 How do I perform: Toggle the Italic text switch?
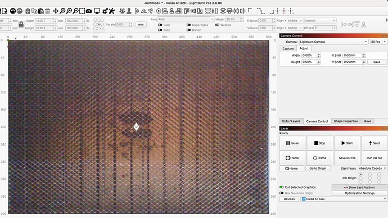point(160,30)
